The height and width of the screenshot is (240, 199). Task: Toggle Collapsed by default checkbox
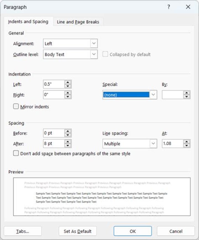(105, 54)
